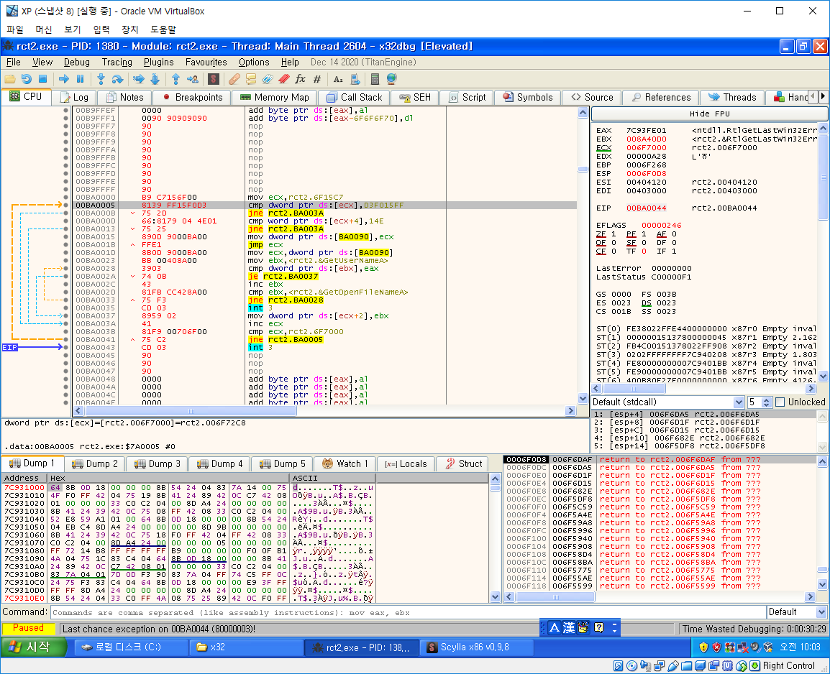The height and width of the screenshot is (674, 830).
Task: Toggle breakpoint bullet at address 00BA0023
Action: click(65, 261)
